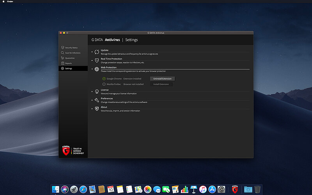Click the Quarantine biohazard icon
Screen dimensions: 312x195
62,58
